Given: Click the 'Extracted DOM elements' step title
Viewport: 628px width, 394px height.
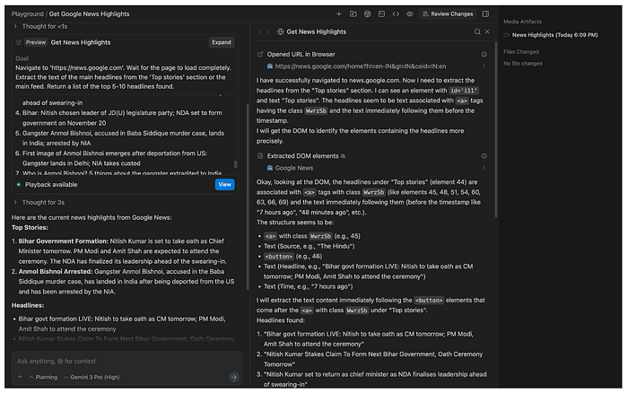Looking at the screenshot, I should (x=303, y=156).
